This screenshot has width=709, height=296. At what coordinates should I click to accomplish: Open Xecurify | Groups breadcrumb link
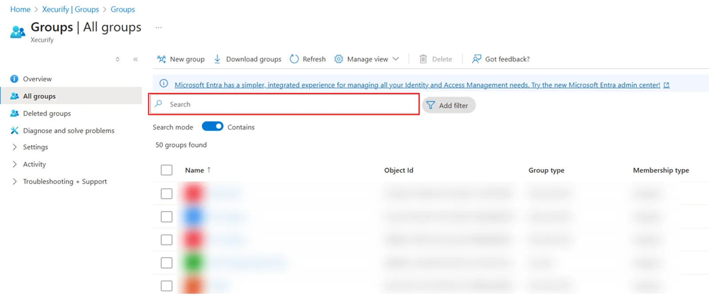70,9
